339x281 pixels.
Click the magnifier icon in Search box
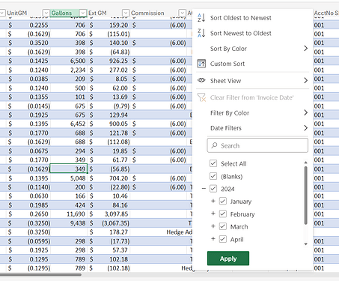click(x=214, y=145)
